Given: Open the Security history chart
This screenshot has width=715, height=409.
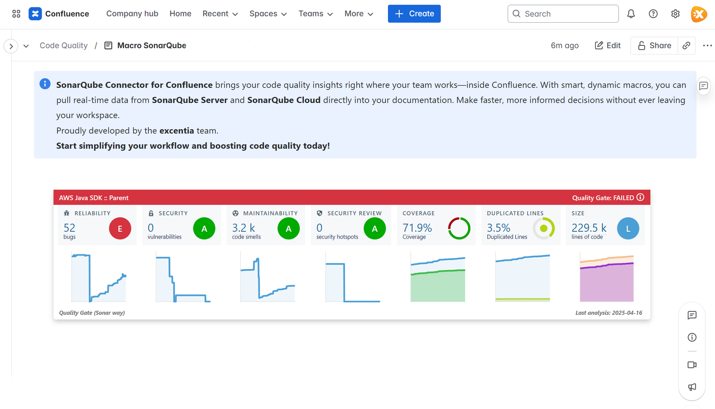Looking at the screenshot, I should [183, 278].
